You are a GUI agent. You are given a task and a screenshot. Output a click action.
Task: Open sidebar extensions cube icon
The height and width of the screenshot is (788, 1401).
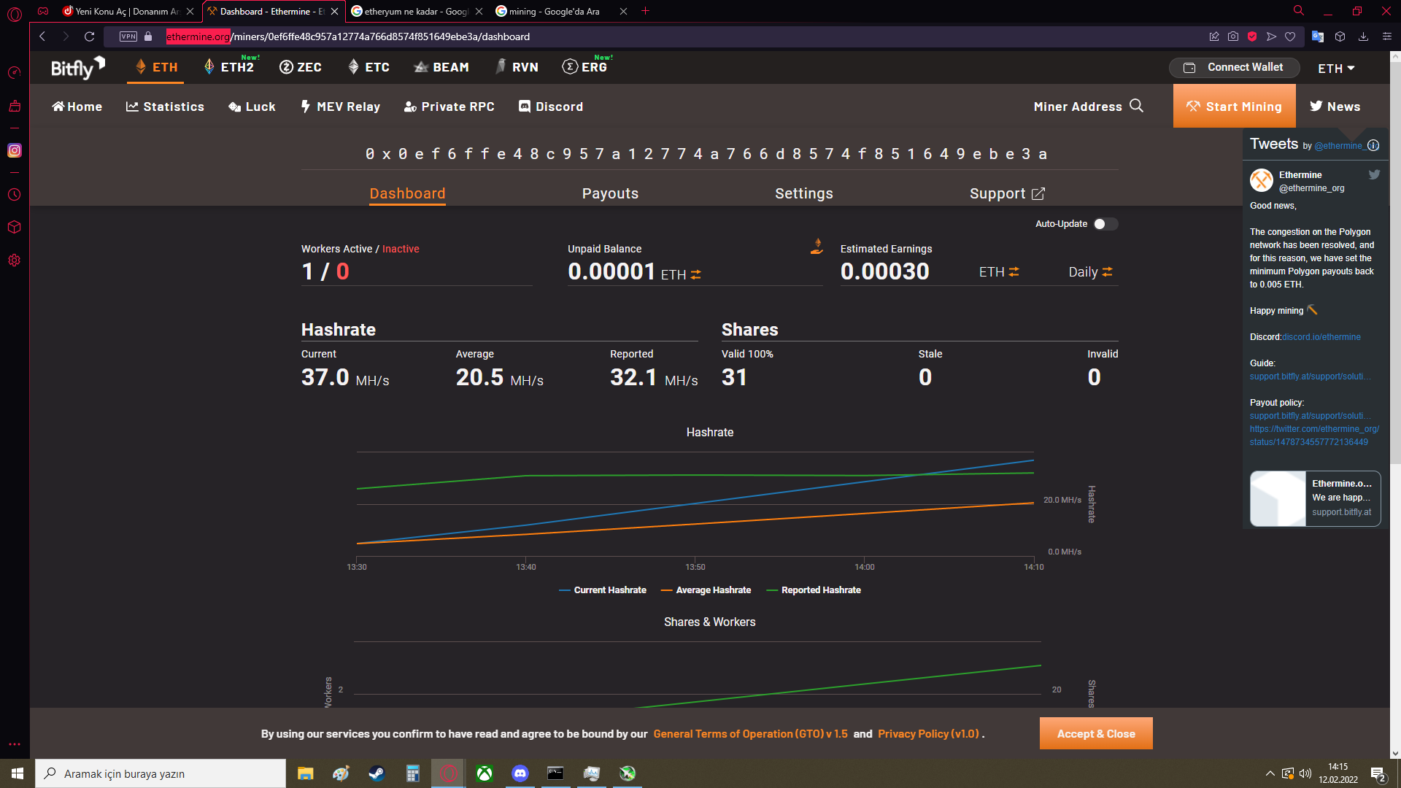[x=15, y=227]
